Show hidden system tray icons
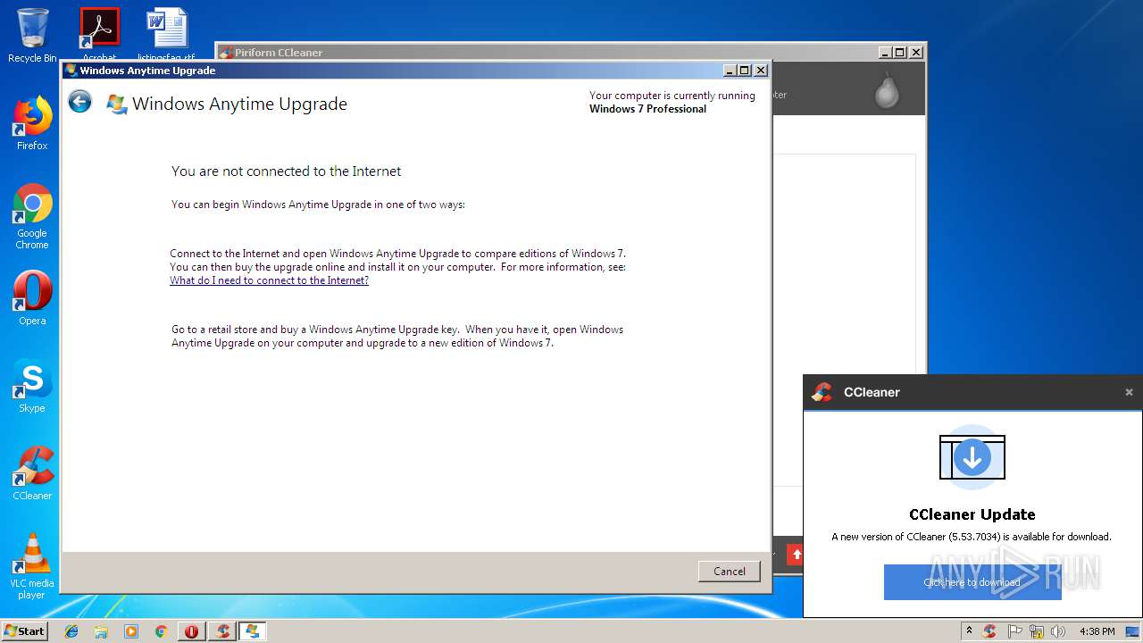Viewport: 1143px width, 643px height. pos(969,631)
